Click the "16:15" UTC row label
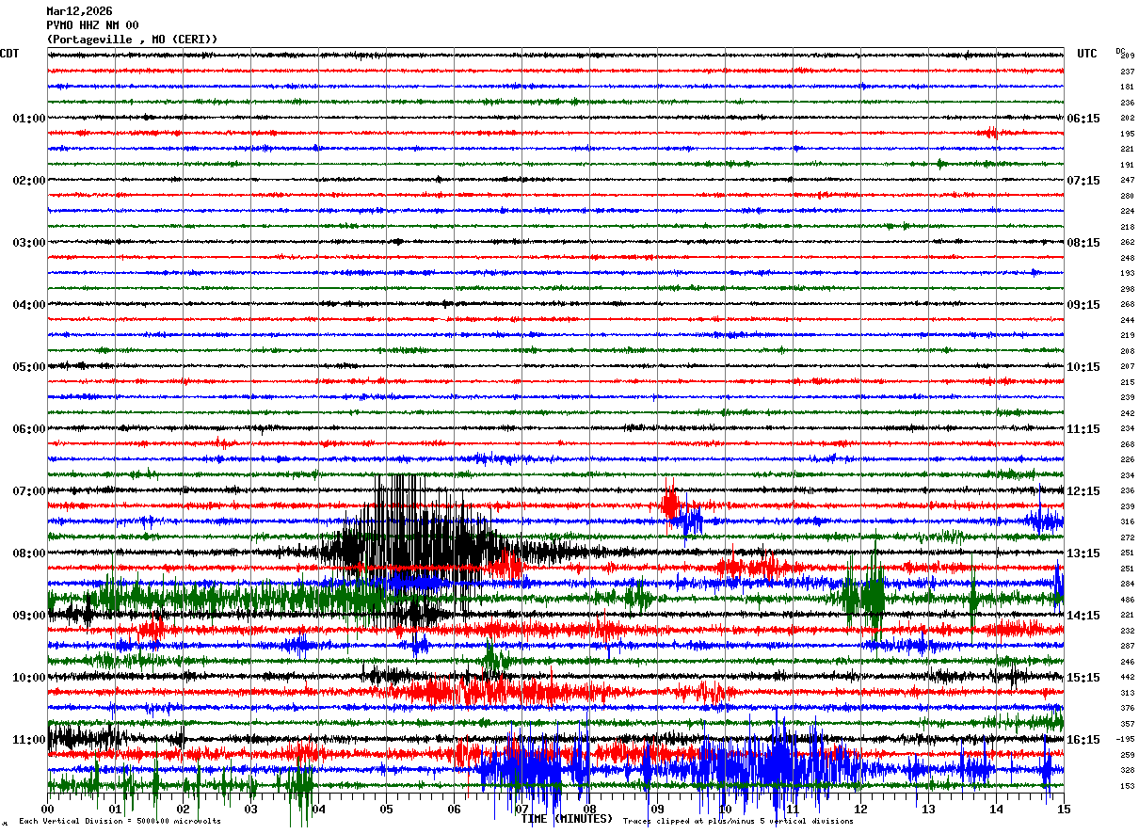 1083,740
